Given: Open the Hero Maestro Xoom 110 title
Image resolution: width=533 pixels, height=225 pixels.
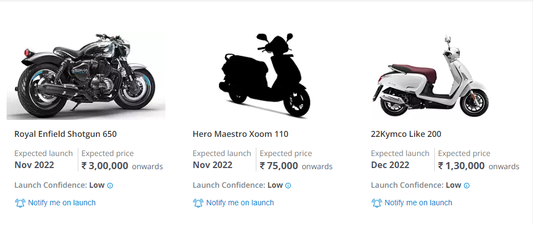Looking at the screenshot, I should [x=240, y=134].
